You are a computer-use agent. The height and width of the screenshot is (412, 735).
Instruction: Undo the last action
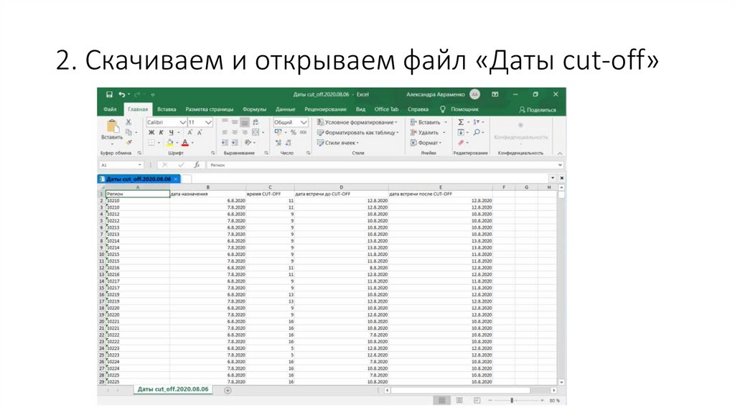(x=122, y=94)
